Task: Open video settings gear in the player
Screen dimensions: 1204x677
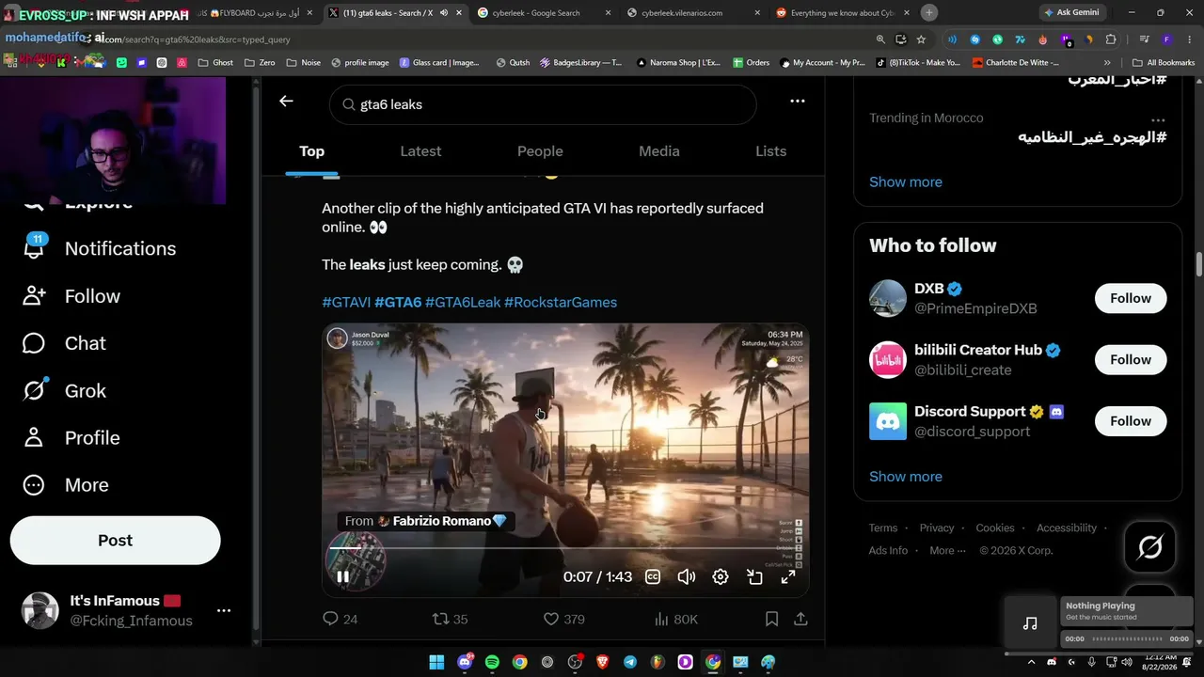Action: pos(721,577)
